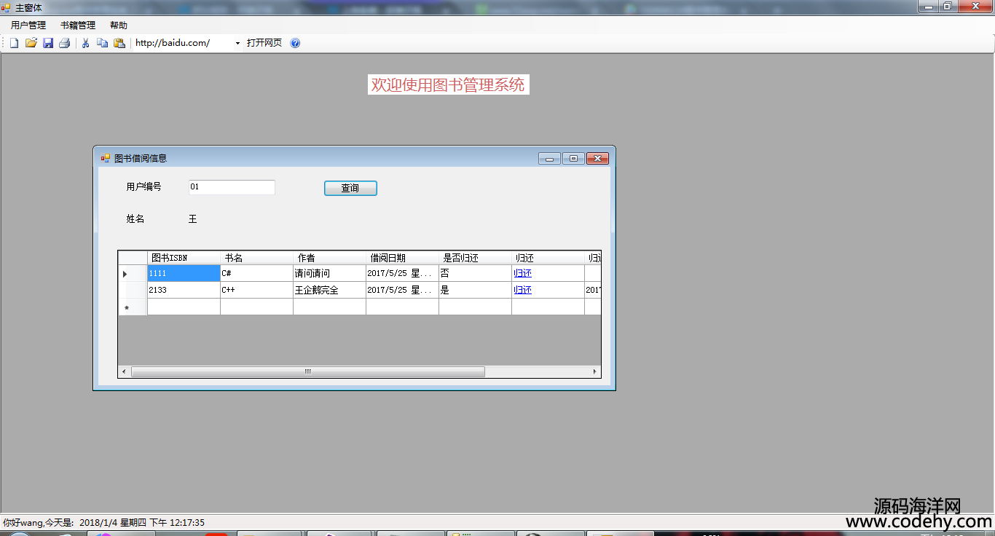The image size is (995, 536).
Task: Click the Cut scissors icon
Action: [85, 43]
